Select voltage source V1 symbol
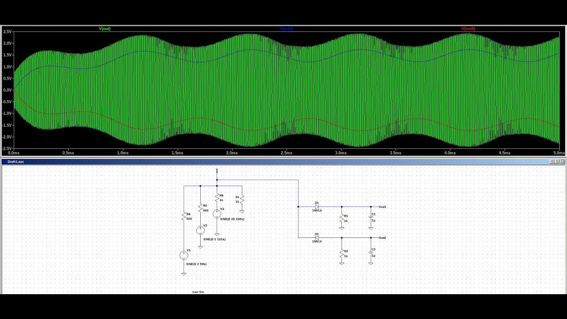Image resolution: width=567 pixels, height=319 pixels. coord(184,256)
